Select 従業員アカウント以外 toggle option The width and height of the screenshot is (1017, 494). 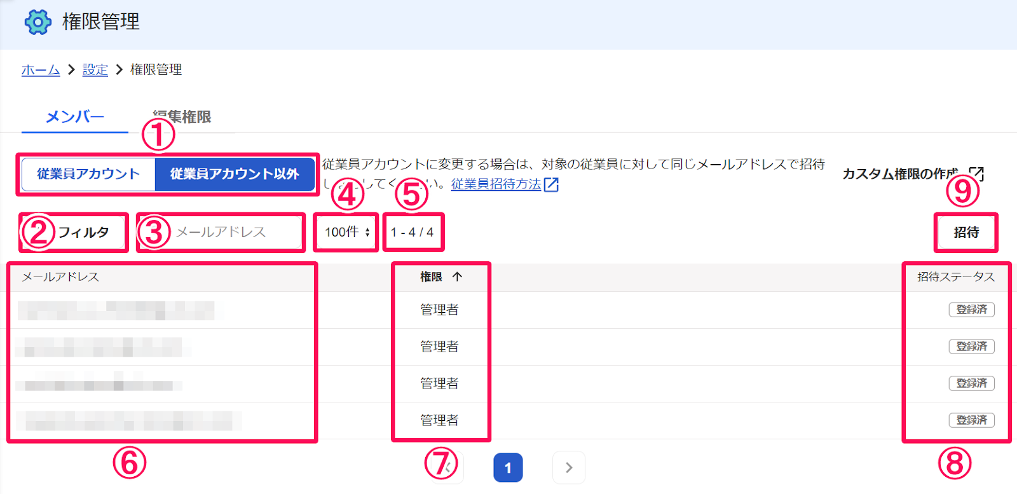click(235, 174)
